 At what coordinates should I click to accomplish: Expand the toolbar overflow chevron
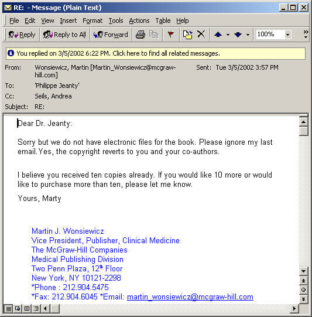[306, 34]
